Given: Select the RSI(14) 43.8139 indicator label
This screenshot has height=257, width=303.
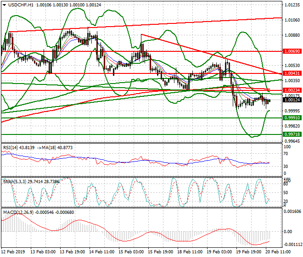Looking at the screenshot, I should click(x=19, y=148).
